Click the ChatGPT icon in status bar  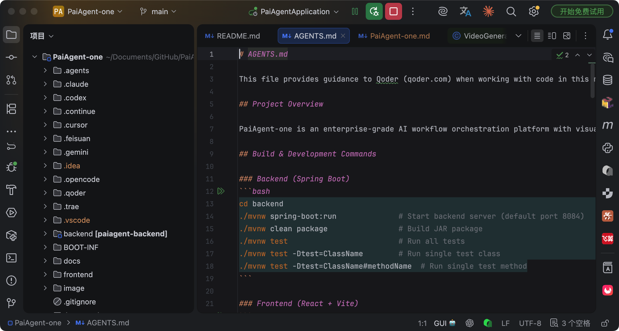pos(470,323)
